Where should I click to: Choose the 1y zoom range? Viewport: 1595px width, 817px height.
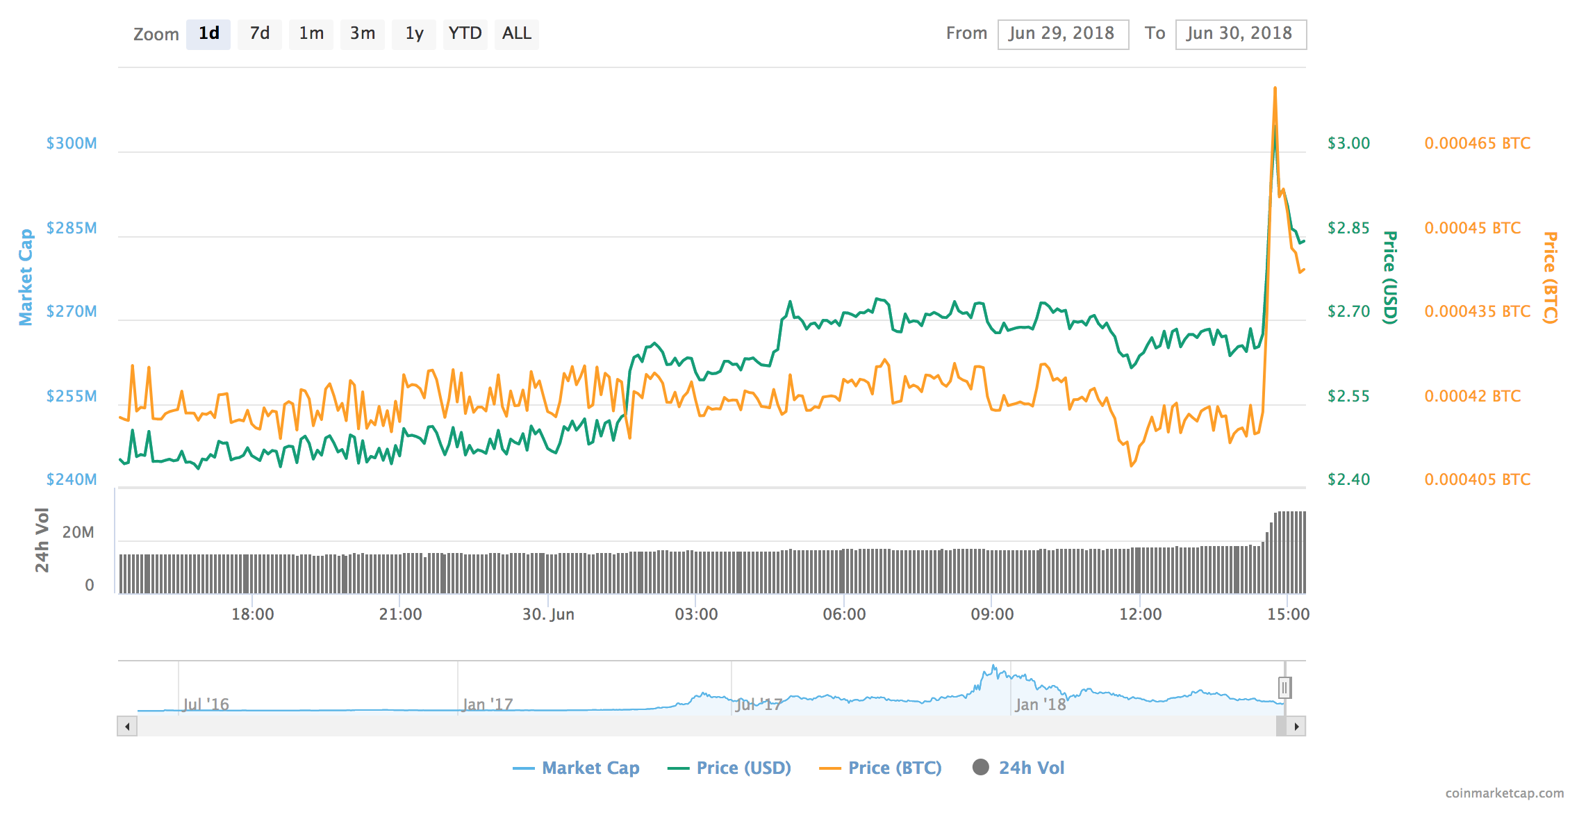414,34
